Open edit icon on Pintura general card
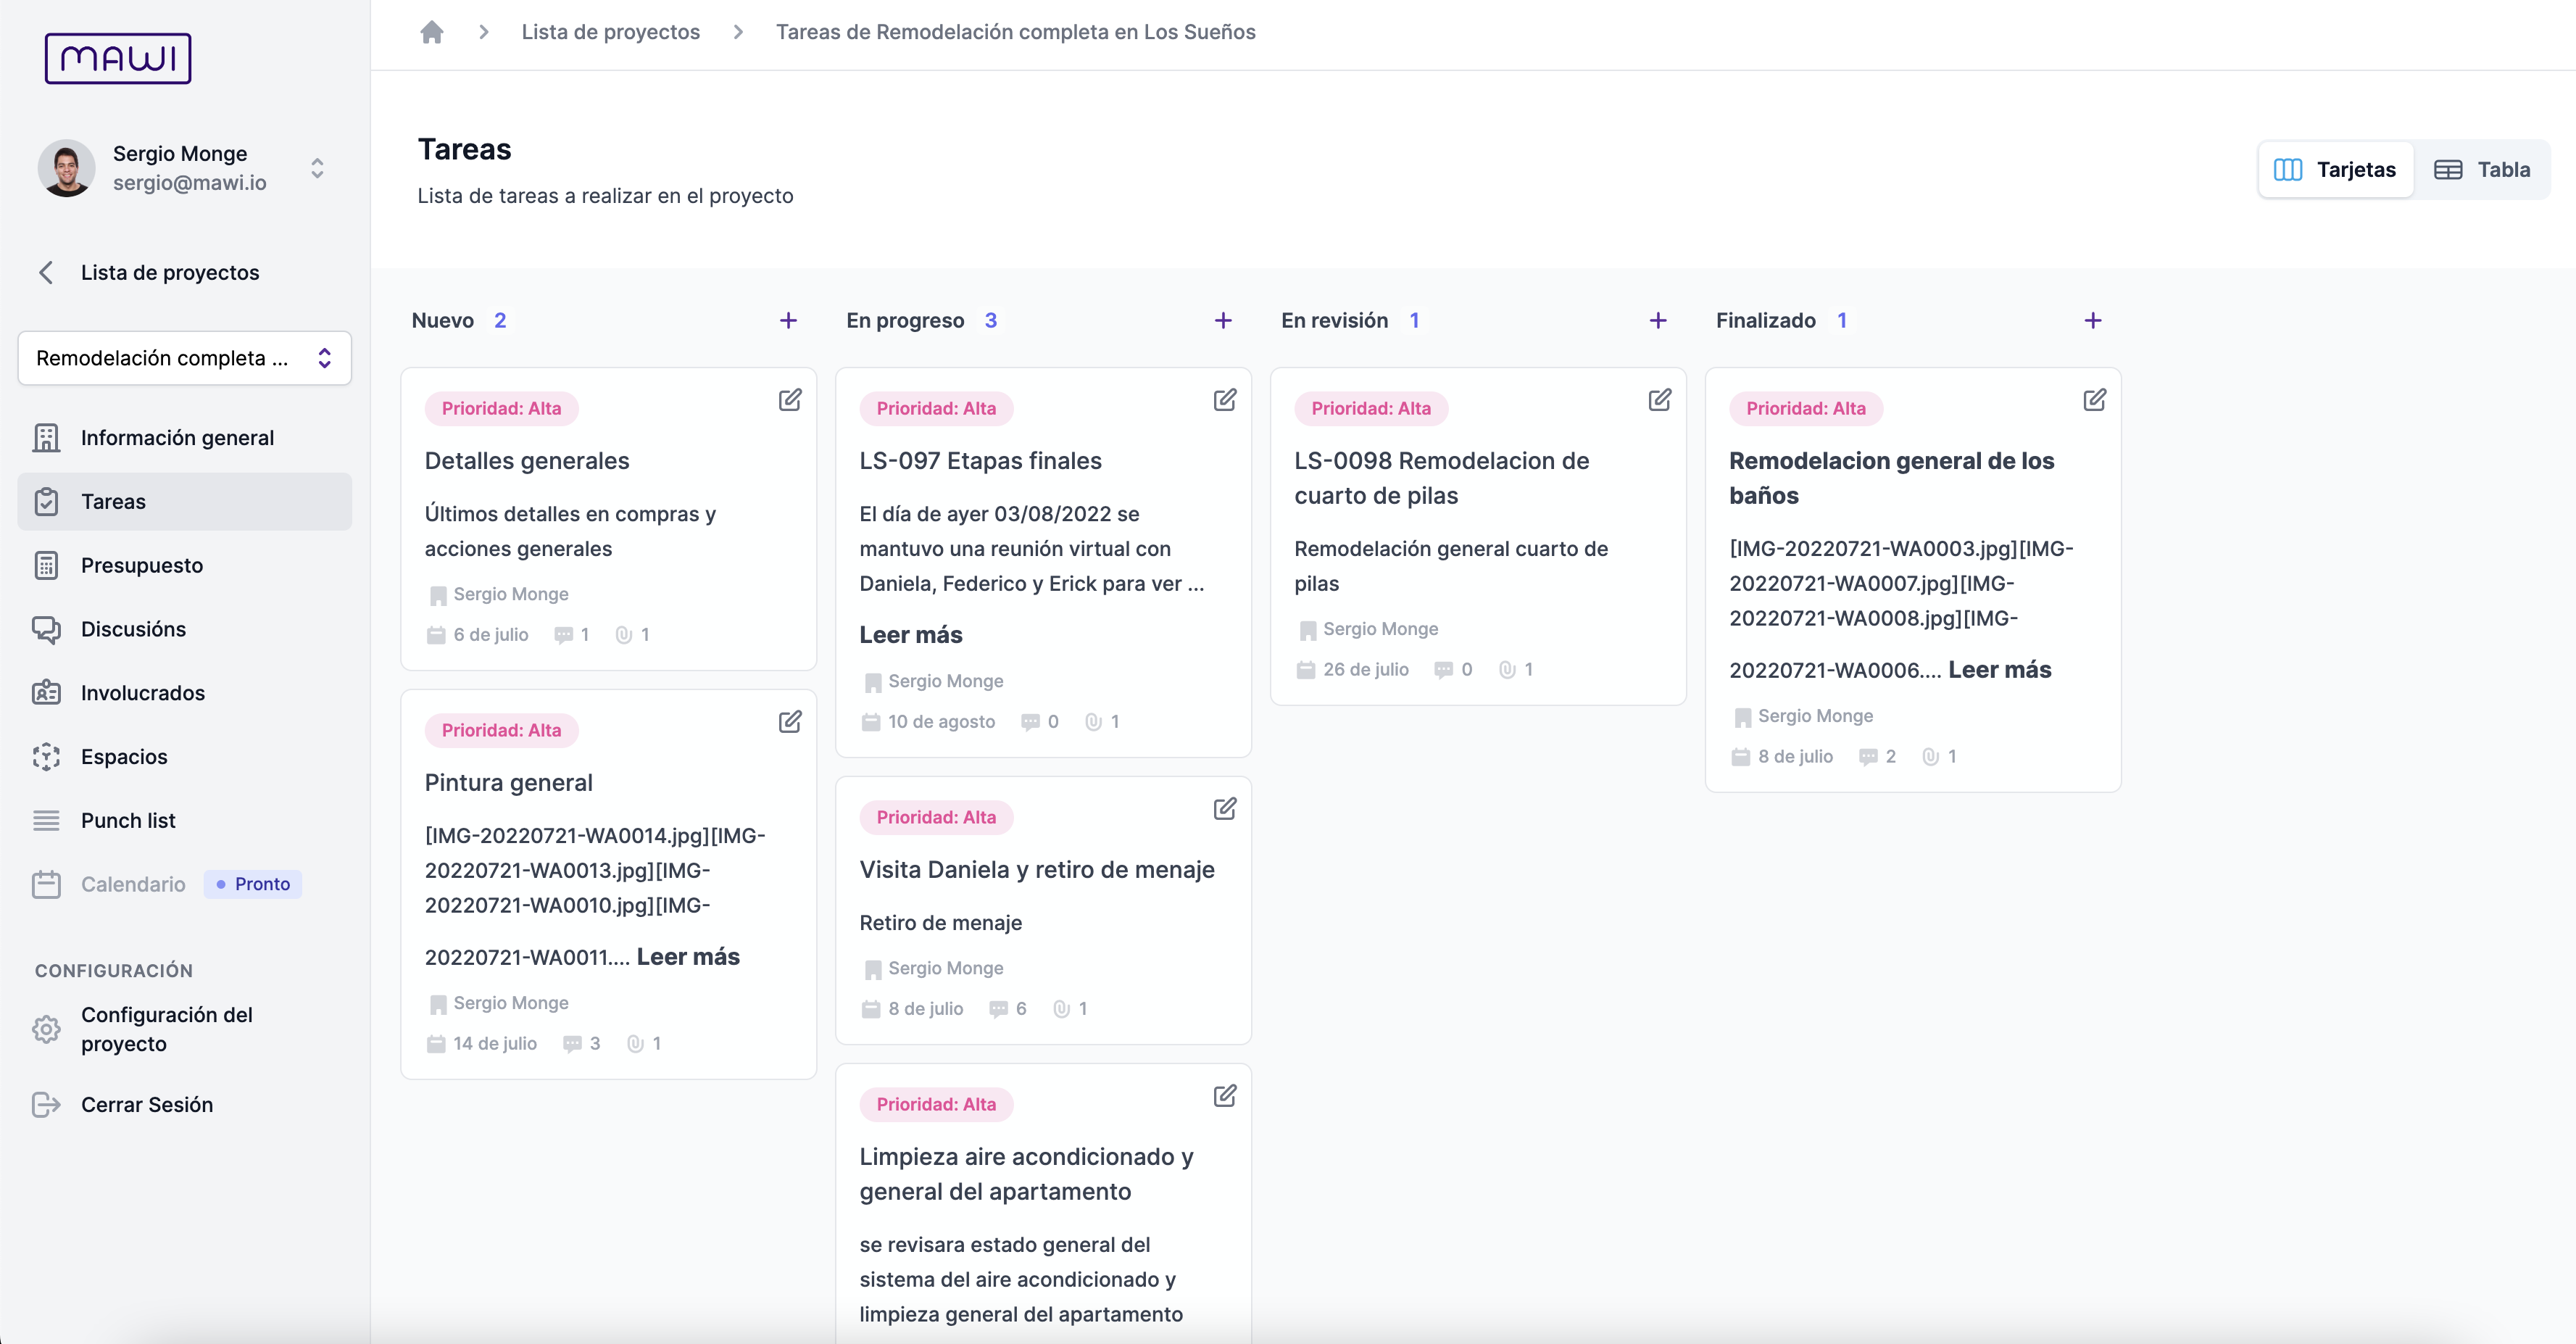The image size is (2576, 1344). point(789,722)
